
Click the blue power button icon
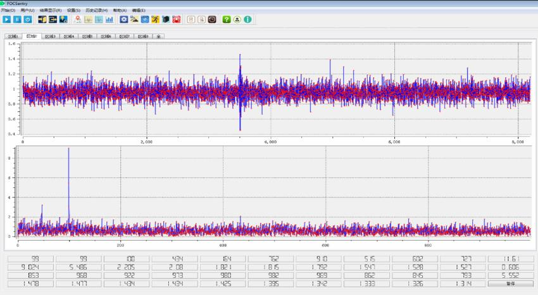click(x=27, y=20)
